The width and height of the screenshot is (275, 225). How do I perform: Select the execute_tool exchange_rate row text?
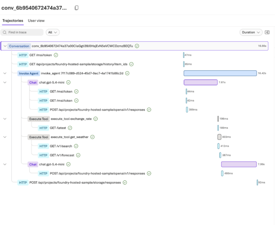click(71, 119)
